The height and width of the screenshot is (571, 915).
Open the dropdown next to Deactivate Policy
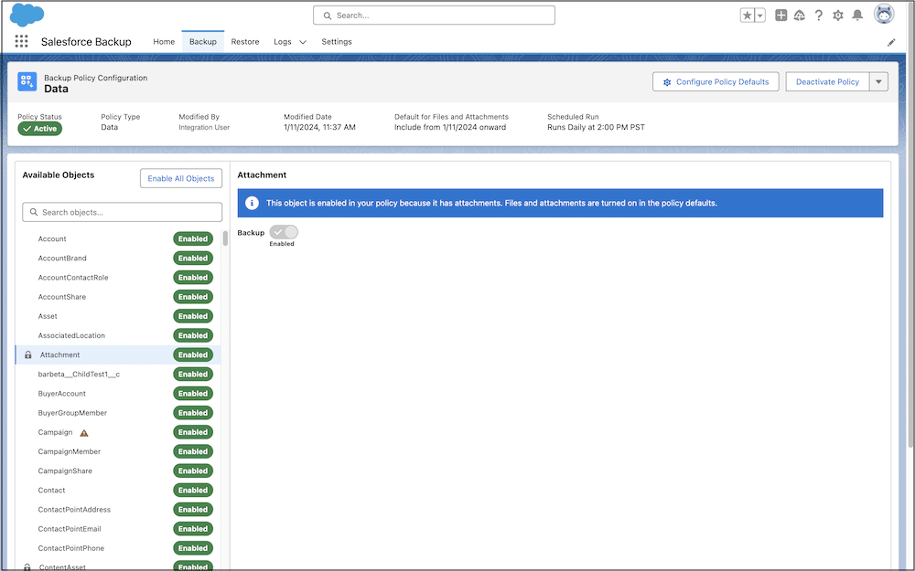tap(878, 82)
